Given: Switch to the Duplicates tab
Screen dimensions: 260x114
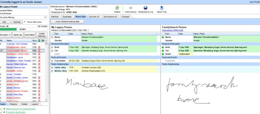Looking at the screenshot, I should coord(67,17).
